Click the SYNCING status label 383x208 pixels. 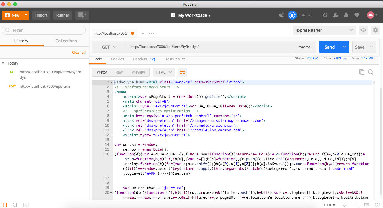click(306, 15)
